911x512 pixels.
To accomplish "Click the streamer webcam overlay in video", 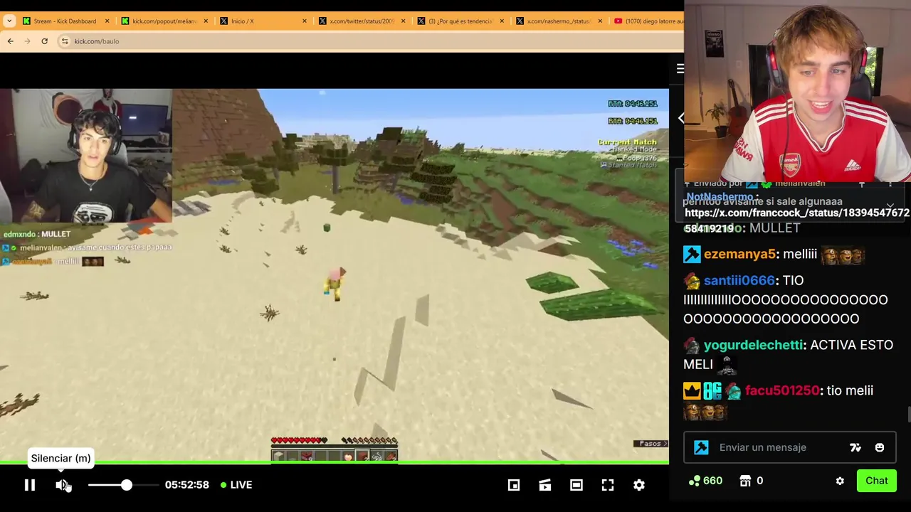I will point(86,156).
